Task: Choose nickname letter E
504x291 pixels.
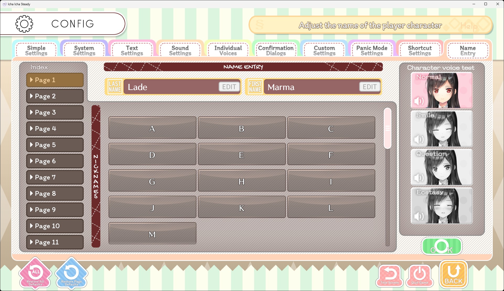Action: click(242, 154)
